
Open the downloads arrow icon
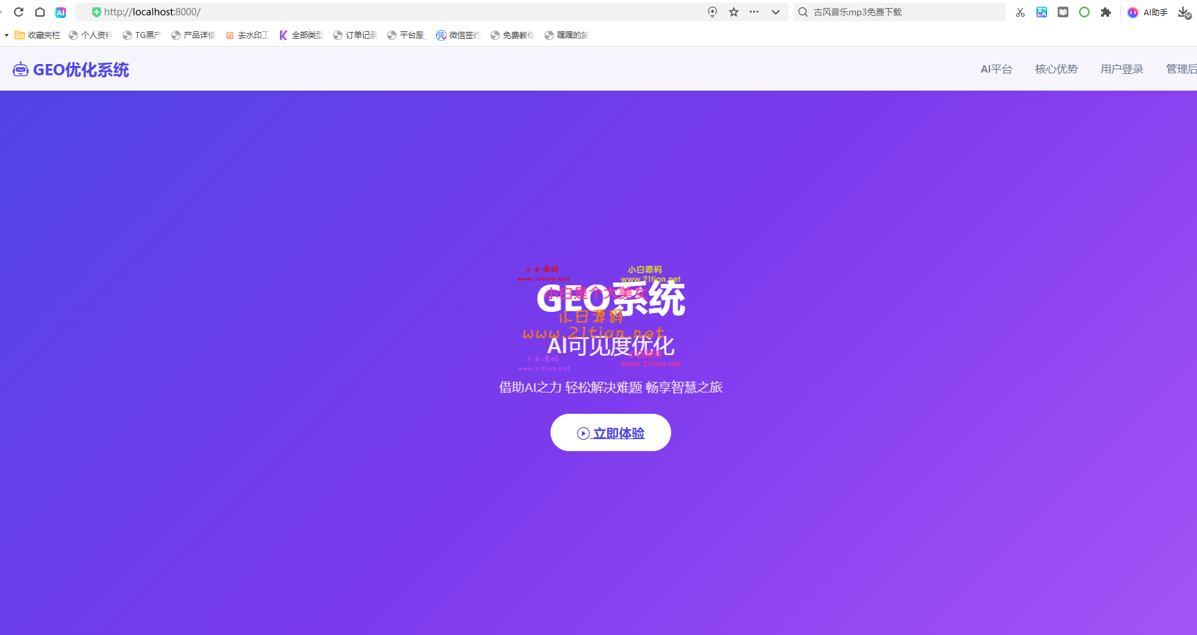[1184, 12]
